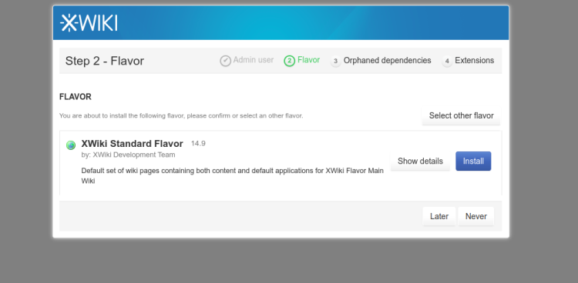Click XWiki Development Team author name
Viewport: 578px width, 283px height.
tap(134, 155)
